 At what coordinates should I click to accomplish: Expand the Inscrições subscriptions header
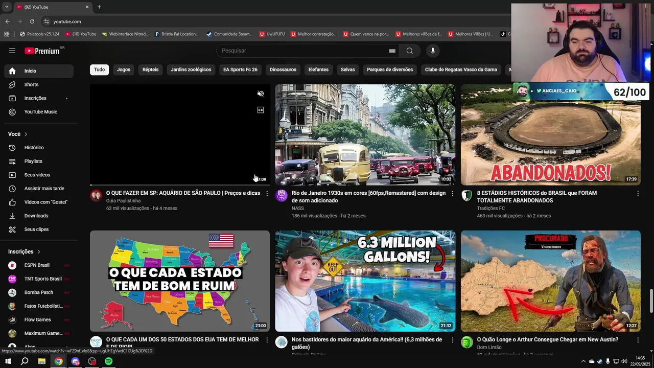24,251
